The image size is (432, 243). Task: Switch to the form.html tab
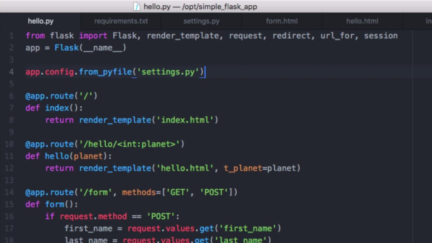(x=281, y=21)
